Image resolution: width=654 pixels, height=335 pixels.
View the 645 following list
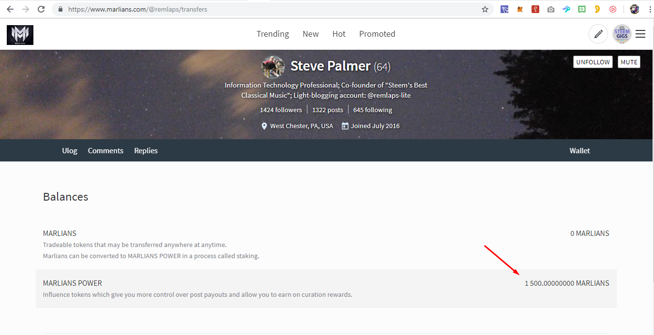[373, 110]
